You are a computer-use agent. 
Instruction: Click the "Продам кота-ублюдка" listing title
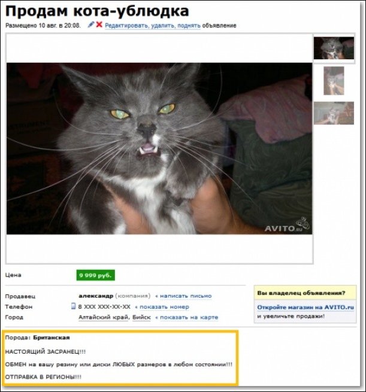[97, 11]
